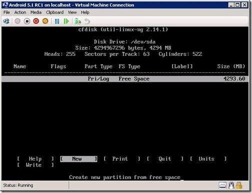Click the keyboard status bar icon

click(222, 186)
